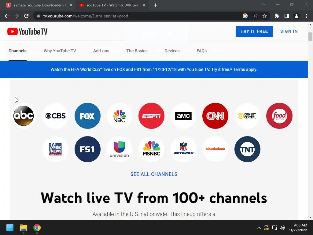Switch to the Channels section tab
Screen dimensions: 313x235
pos(17,51)
